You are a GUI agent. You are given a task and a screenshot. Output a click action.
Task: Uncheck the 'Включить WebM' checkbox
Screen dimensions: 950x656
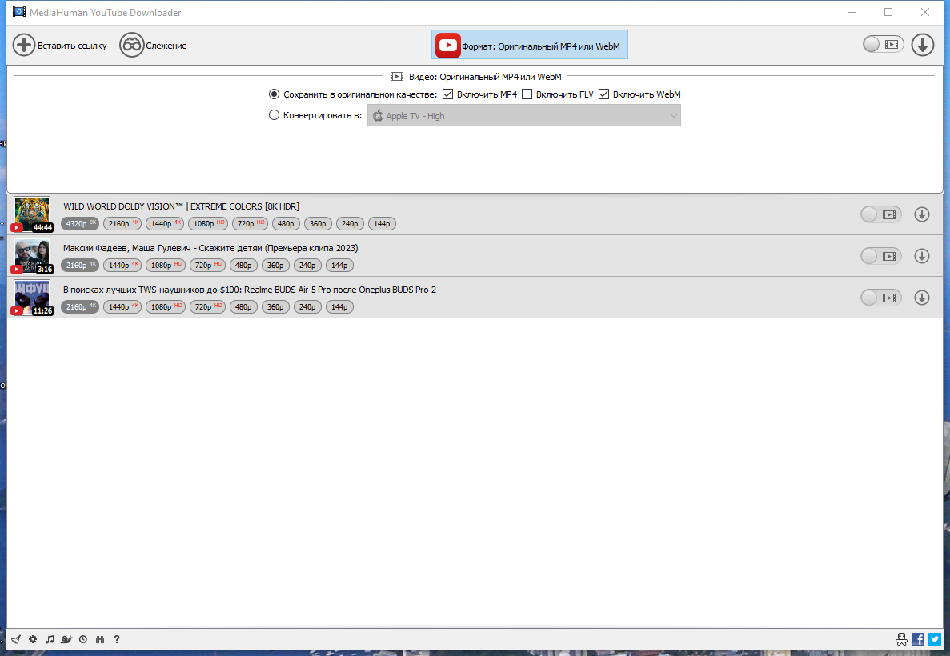tap(603, 94)
